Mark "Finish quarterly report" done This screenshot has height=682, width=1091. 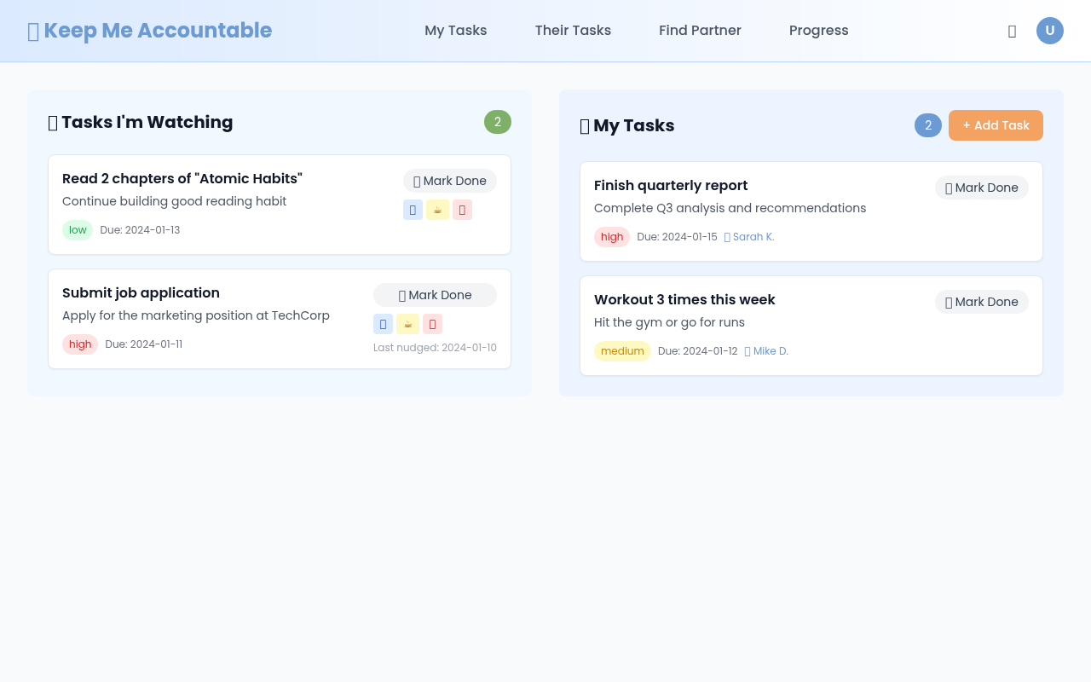pos(981,188)
